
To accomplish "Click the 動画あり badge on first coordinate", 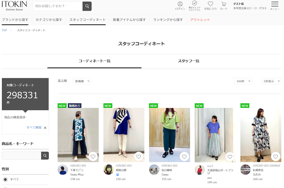I will [x=75, y=106].
